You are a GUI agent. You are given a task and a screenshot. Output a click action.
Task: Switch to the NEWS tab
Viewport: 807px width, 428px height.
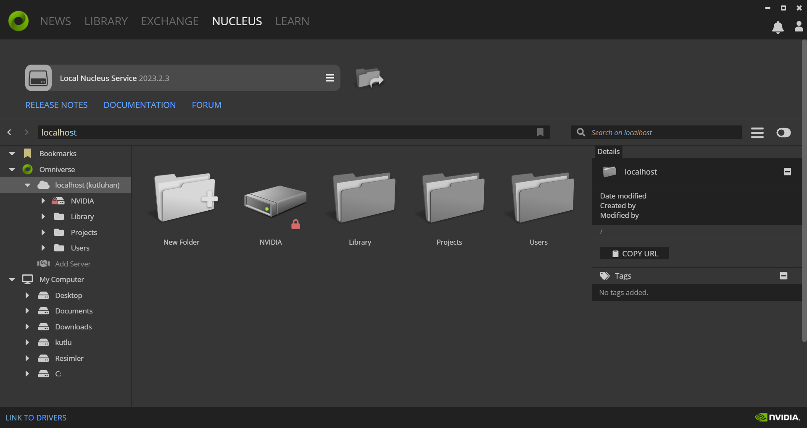point(55,21)
